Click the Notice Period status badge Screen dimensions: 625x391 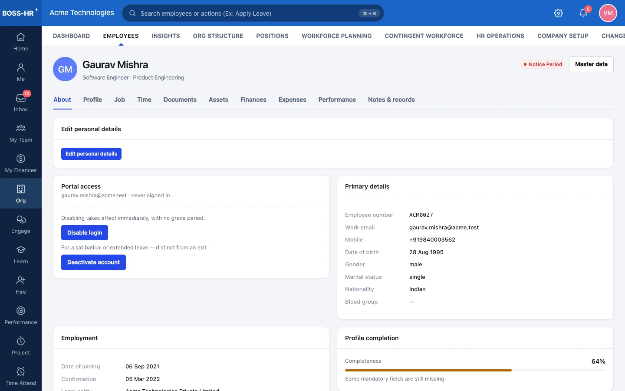(543, 64)
